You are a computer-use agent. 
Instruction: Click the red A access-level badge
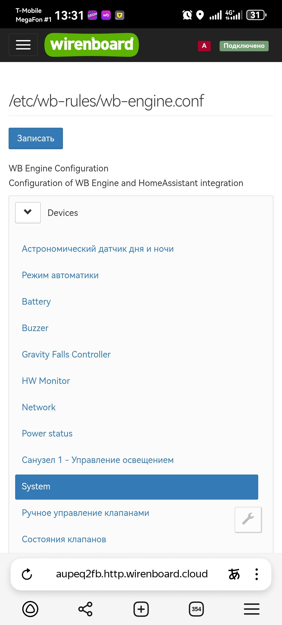(x=204, y=46)
